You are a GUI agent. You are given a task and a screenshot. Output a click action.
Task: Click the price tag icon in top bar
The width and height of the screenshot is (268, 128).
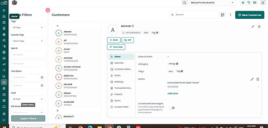(249, 2)
